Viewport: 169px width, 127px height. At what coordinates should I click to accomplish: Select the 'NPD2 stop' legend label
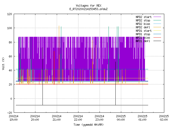tap(143, 20)
